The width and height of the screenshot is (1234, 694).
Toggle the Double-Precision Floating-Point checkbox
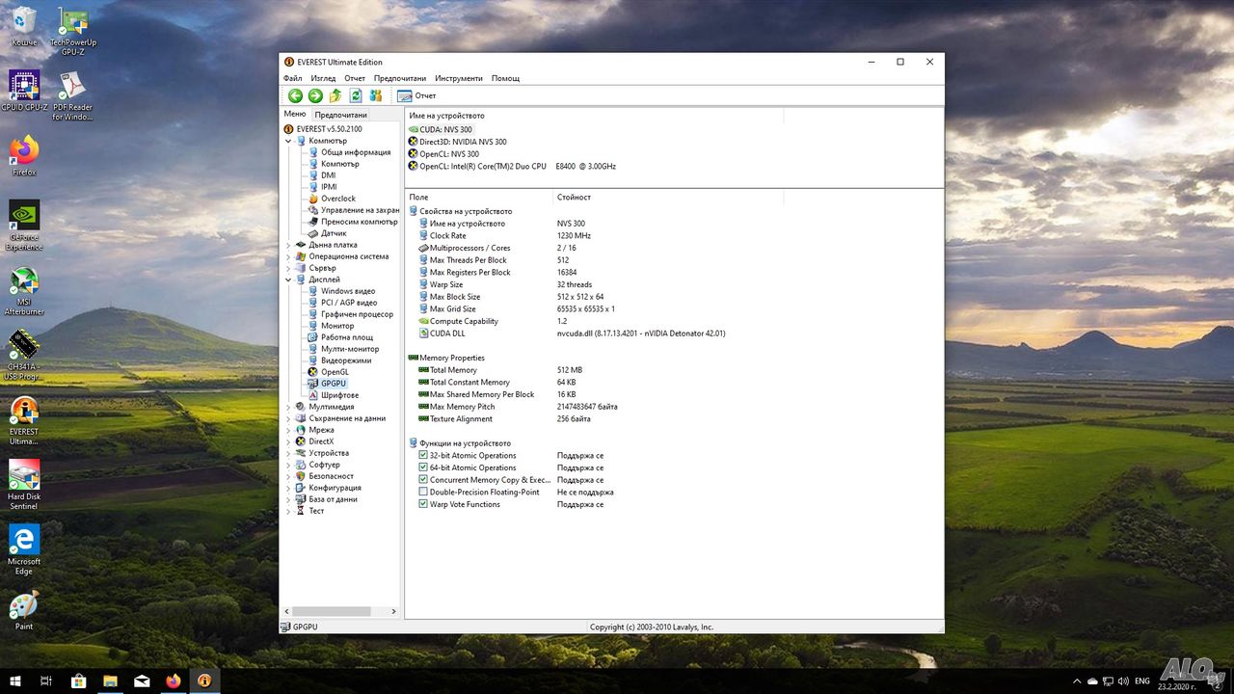tap(423, 492)
